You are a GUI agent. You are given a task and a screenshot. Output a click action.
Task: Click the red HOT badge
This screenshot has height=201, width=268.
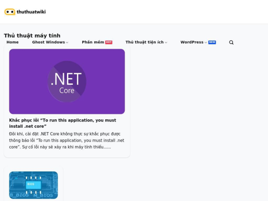109,42
